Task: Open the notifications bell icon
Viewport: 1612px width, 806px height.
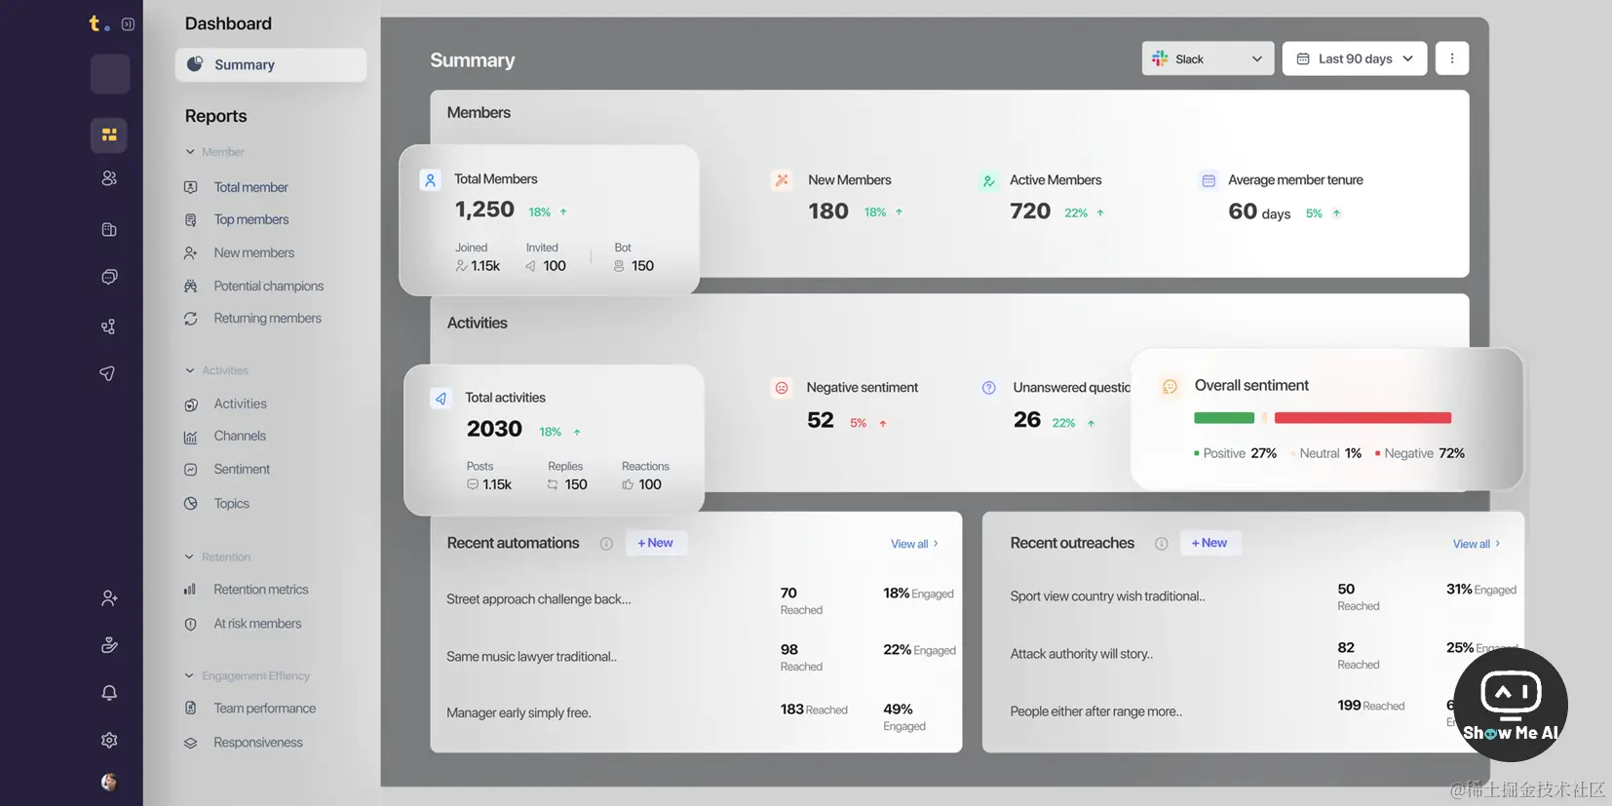Action: pyautogui.click(x=109, y=693)
